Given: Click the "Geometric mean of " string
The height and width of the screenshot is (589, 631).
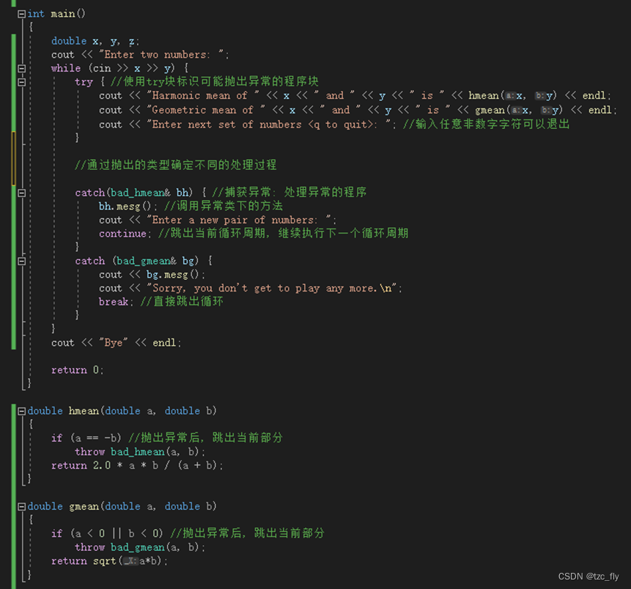Looking at the screenshot, I should (206, 110).
